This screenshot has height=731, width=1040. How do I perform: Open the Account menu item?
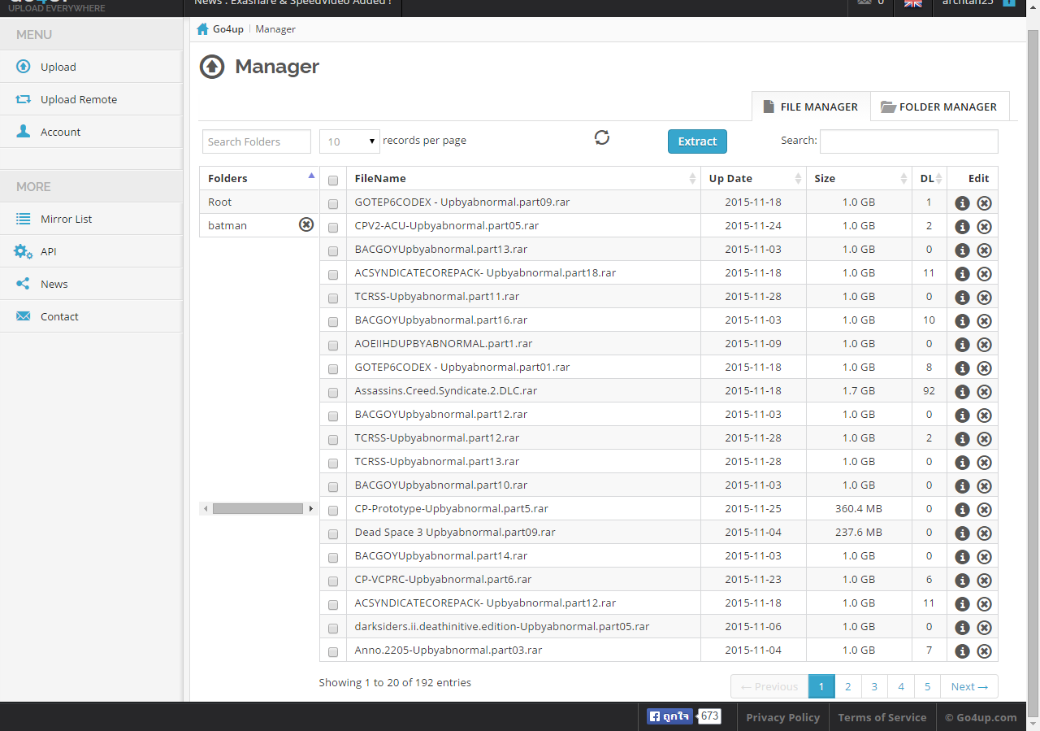point(91,132)
